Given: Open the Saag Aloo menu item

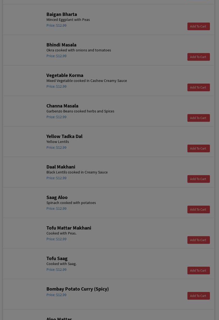Looking at the screenshot, I should point(57,197).
